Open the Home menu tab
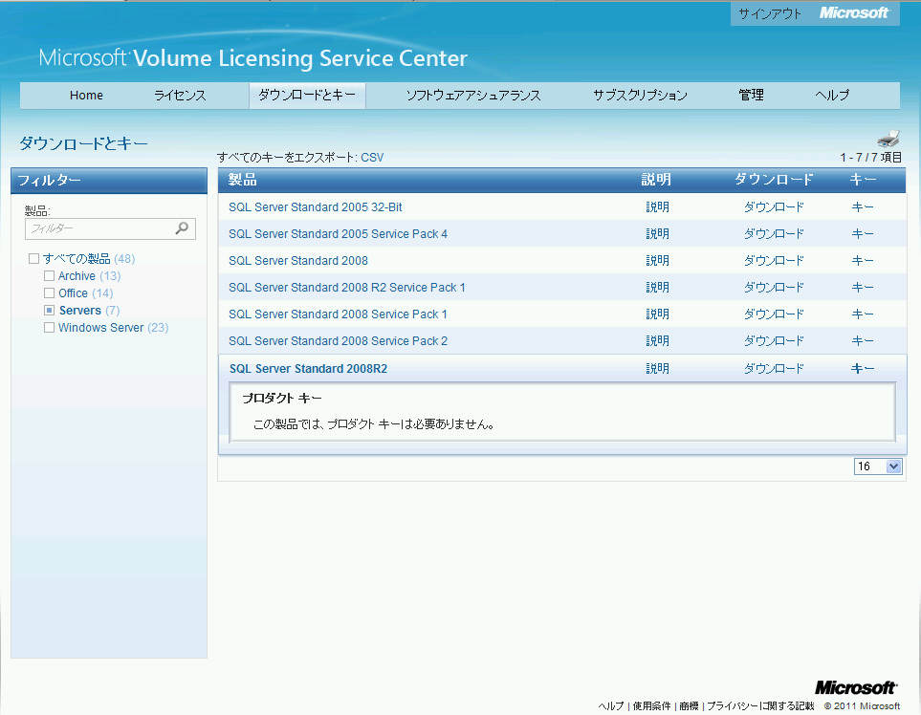The height and width of the screenshot is (715, 921). click(x=86, y=95)
